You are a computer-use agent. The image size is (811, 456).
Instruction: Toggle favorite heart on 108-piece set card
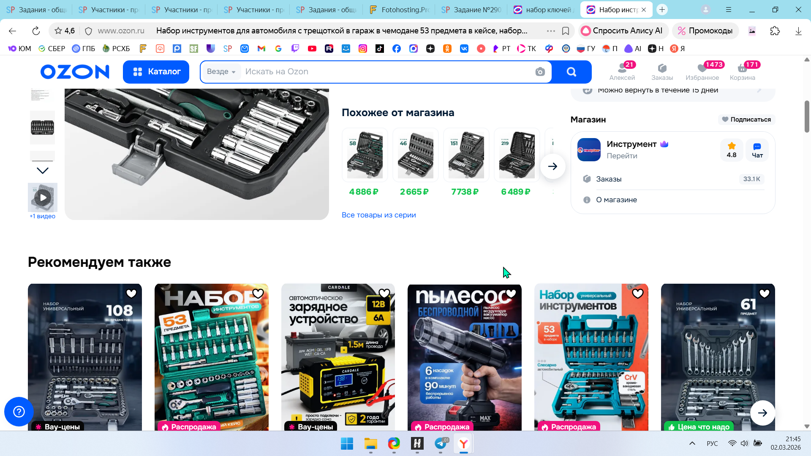[131, 293]
